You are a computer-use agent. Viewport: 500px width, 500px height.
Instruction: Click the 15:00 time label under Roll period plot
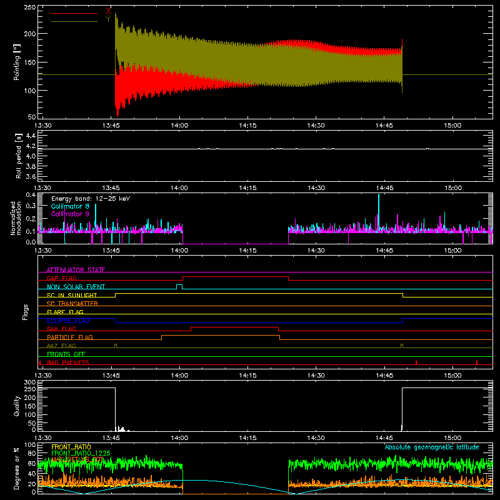coord(452,188)
